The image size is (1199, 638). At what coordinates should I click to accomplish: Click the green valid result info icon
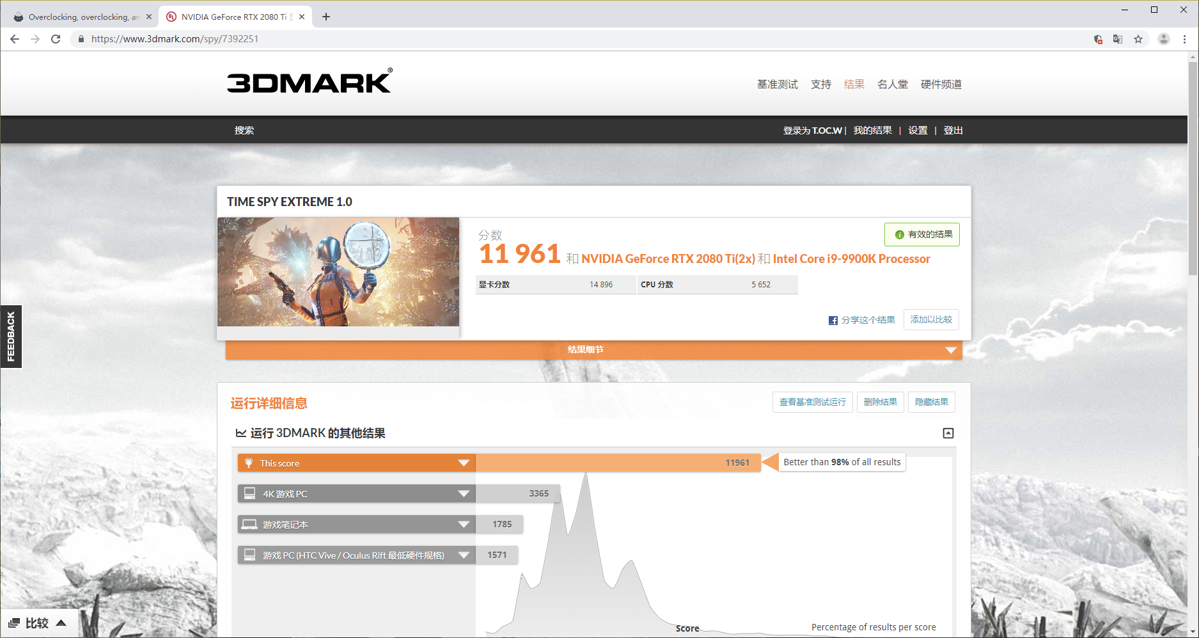click(x=900, y=235)
